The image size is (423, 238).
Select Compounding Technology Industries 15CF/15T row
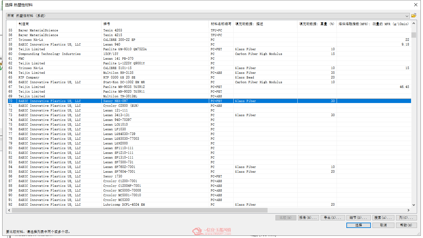tap(209, 54)
